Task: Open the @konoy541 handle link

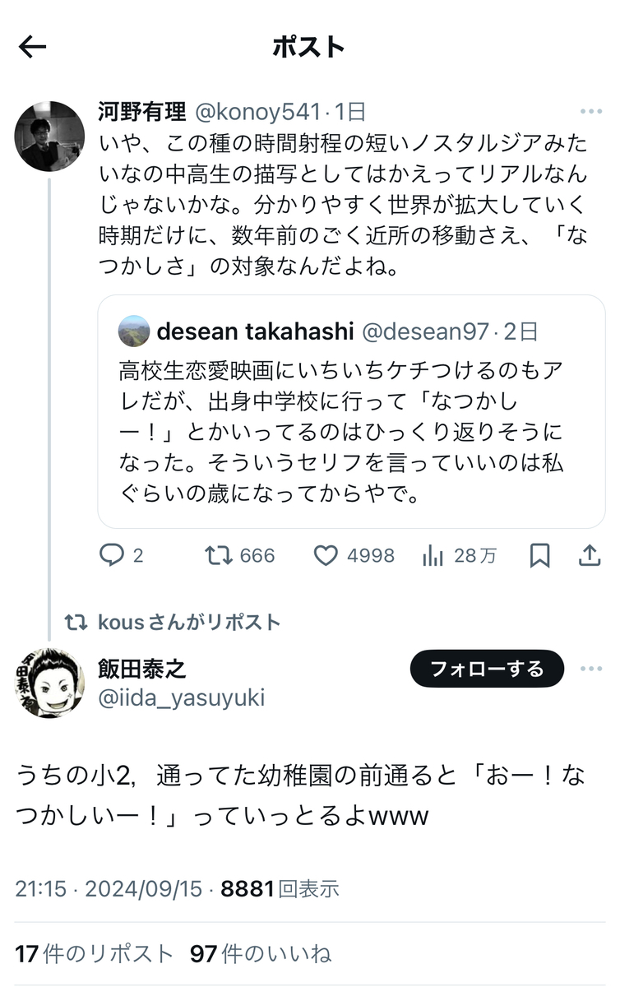Action: point(255,112)
